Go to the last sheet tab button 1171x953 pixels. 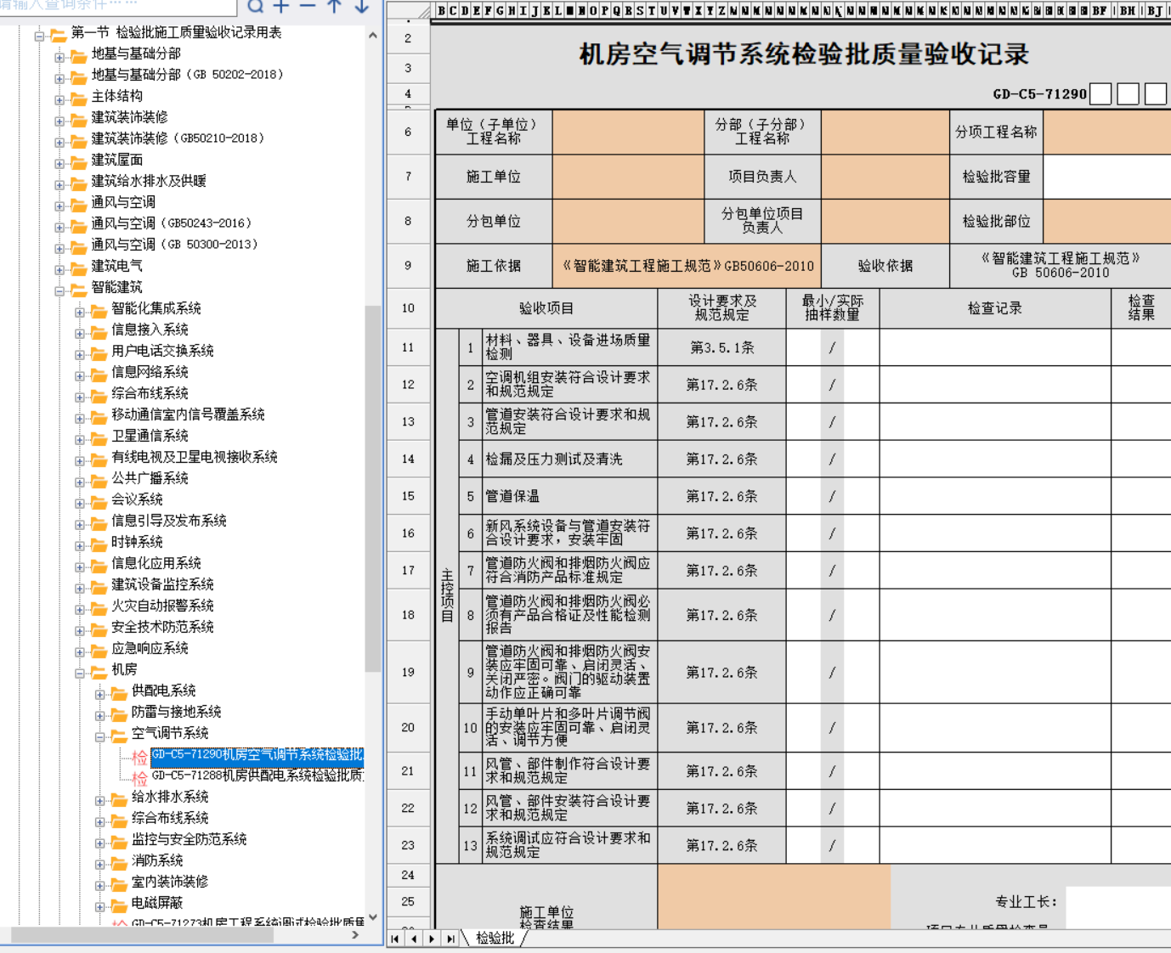450,939
